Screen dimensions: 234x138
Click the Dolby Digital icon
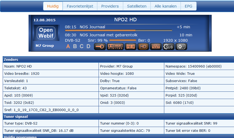point(115,47)
